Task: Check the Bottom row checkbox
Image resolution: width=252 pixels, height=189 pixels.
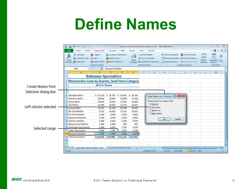Action: tap(150, 111)
